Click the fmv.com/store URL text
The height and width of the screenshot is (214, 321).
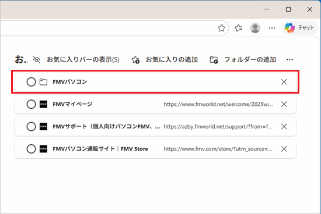(218, 149)
